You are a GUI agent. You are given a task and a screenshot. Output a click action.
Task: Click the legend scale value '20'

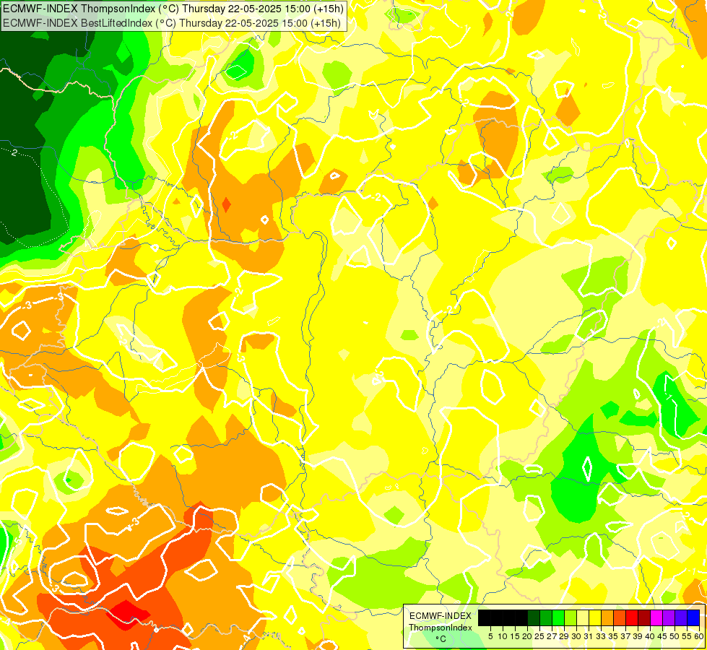(527, 636)
